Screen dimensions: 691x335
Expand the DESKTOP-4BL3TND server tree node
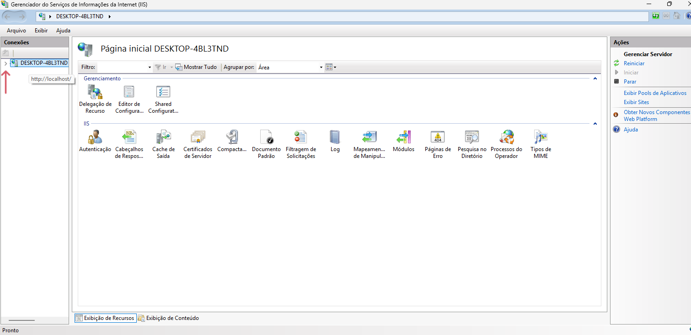pyautogui.click(x=5, y=63)
